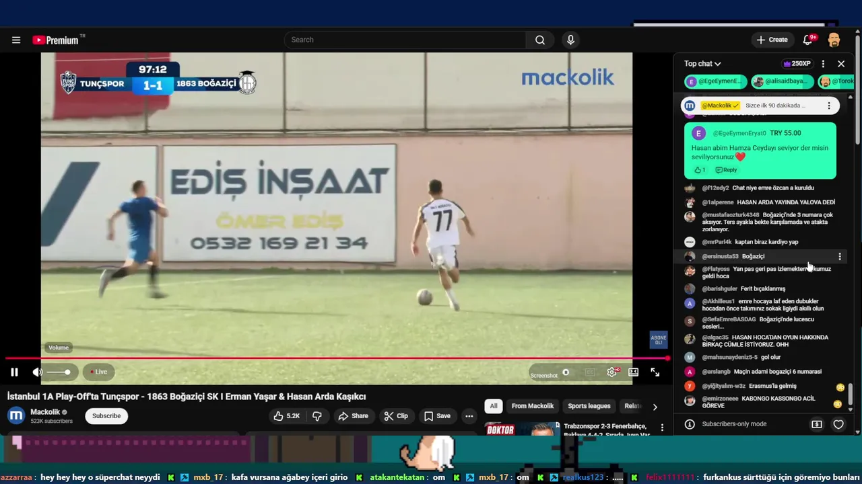Open options for Trabzonspor video

663,428
